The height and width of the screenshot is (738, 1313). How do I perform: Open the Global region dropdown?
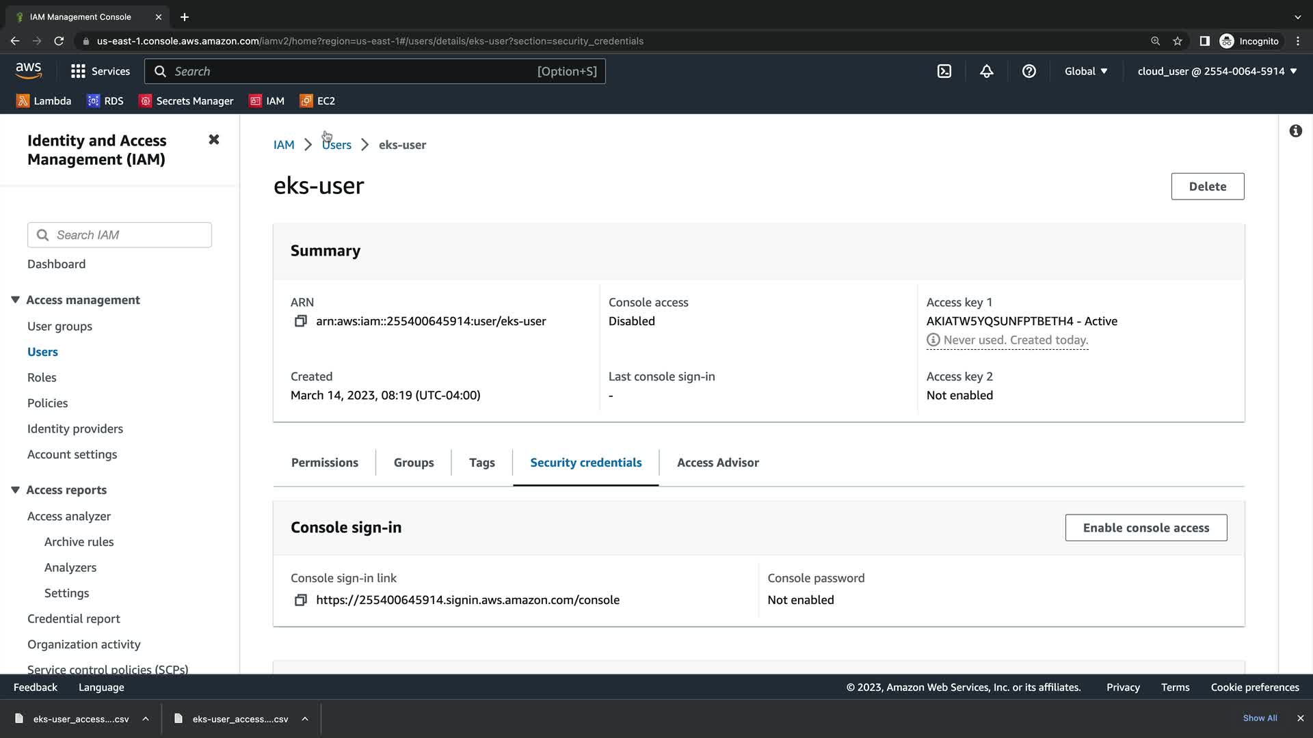1086,71
